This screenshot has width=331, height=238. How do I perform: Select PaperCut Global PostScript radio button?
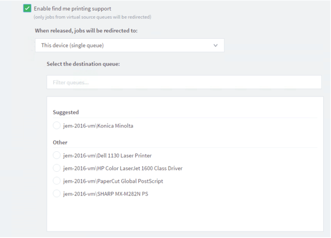pos(57,181)
